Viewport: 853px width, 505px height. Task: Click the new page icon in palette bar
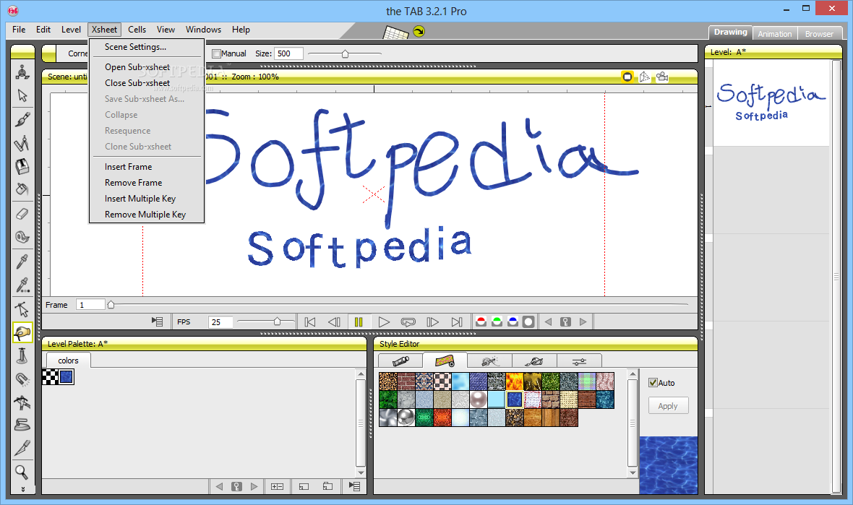pos(304,486)
